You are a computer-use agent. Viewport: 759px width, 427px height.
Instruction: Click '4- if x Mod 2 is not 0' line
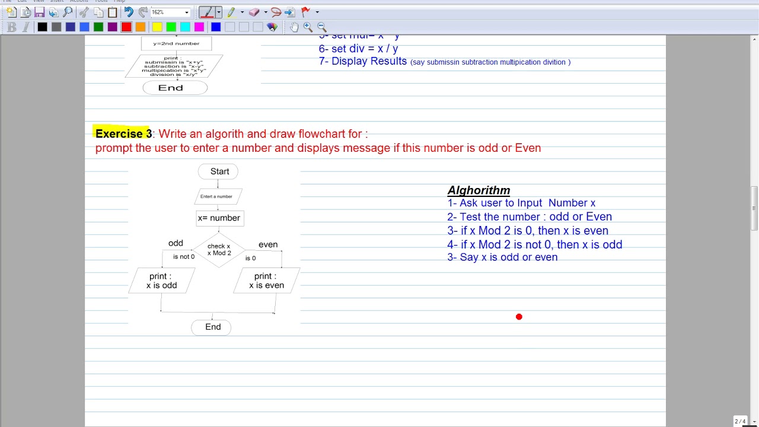point(535,244)
